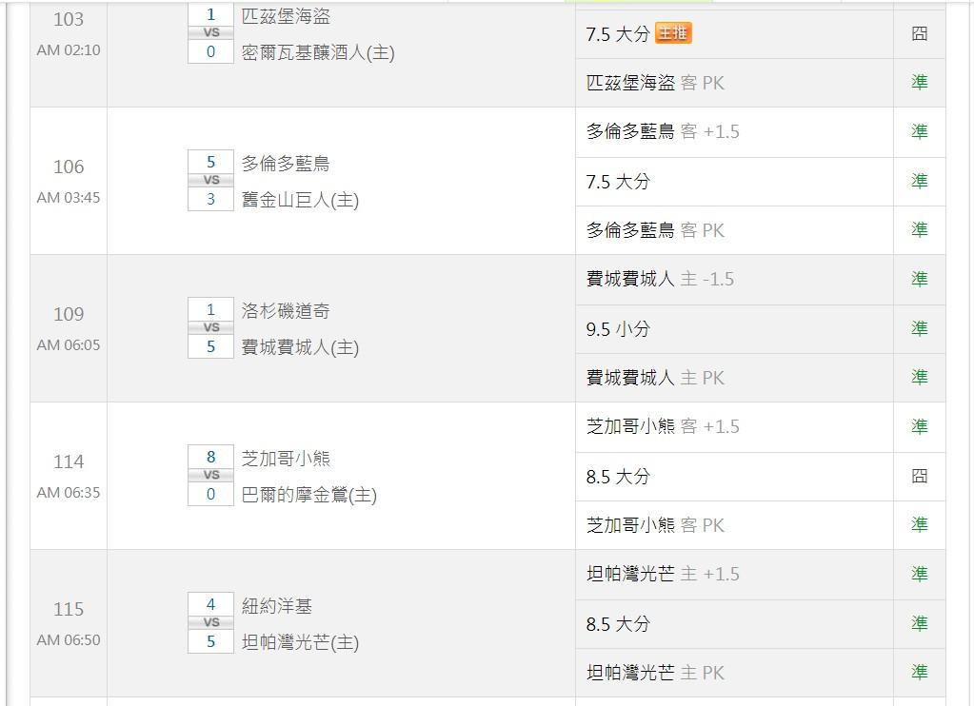Click the 準 mark beside 9.5 小分
Screen dimensions: 974x706
click(919, 328)
